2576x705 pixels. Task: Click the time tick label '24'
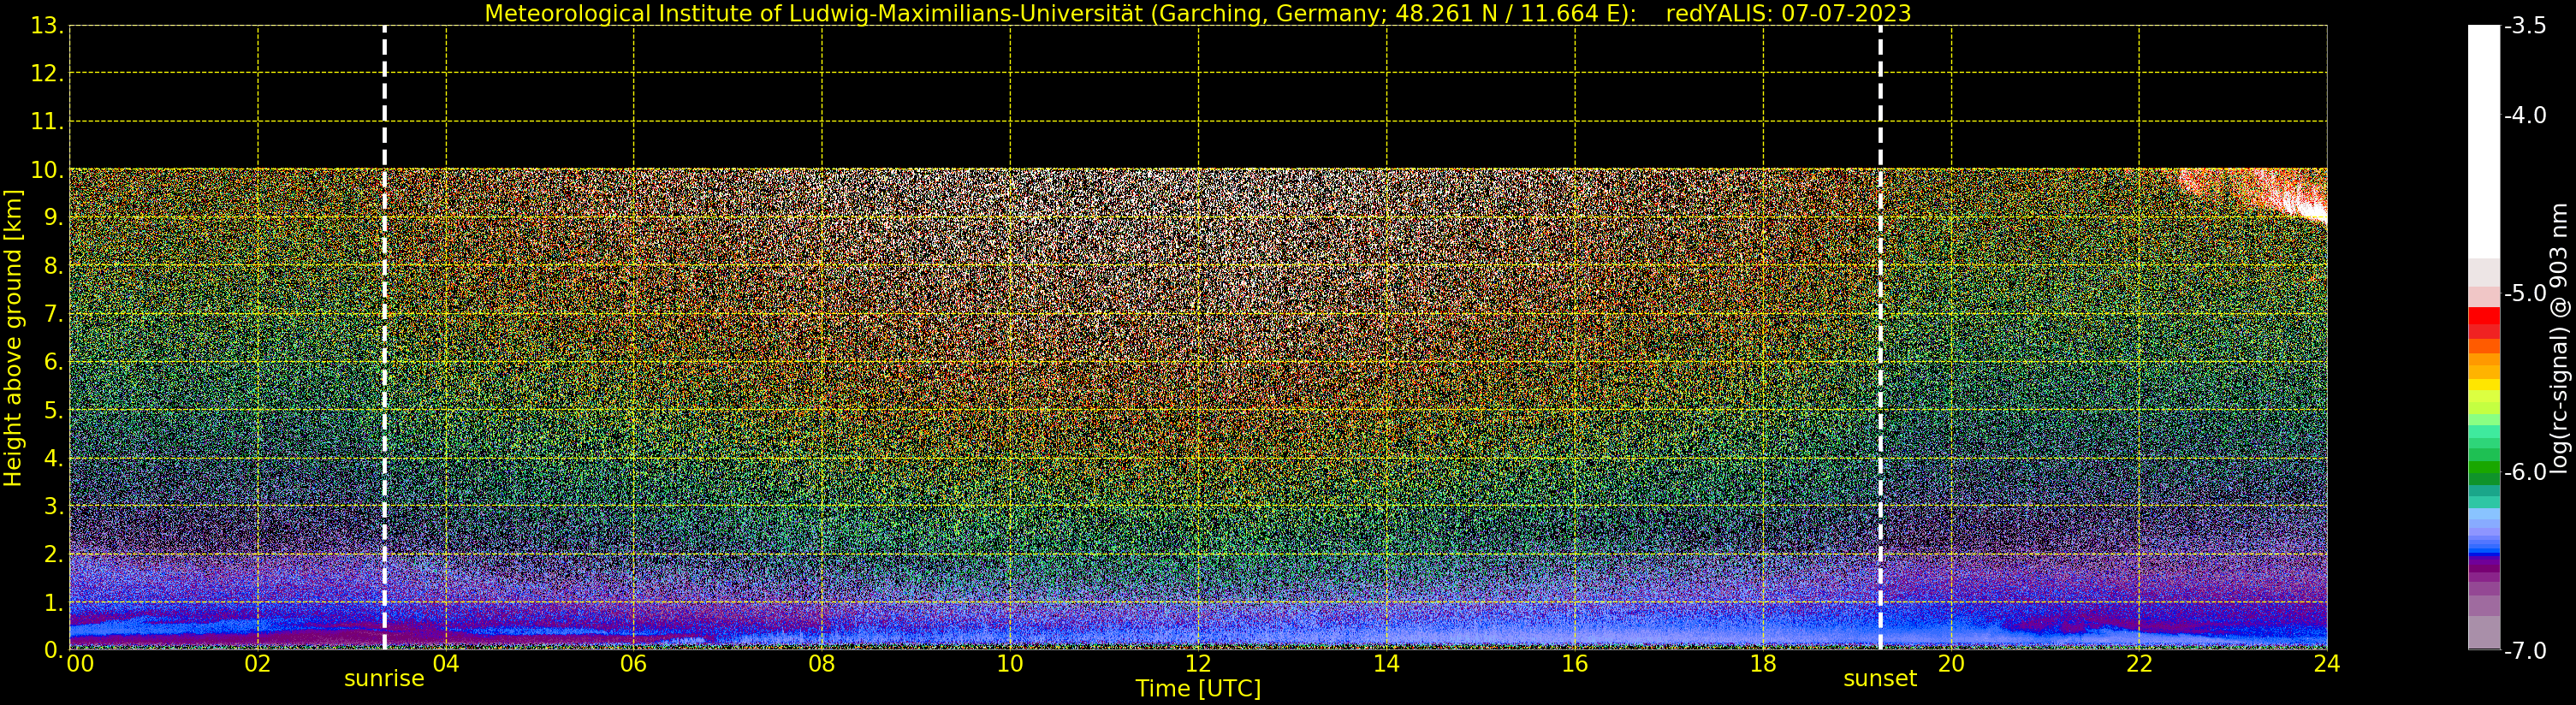(x=2327, y=663)
